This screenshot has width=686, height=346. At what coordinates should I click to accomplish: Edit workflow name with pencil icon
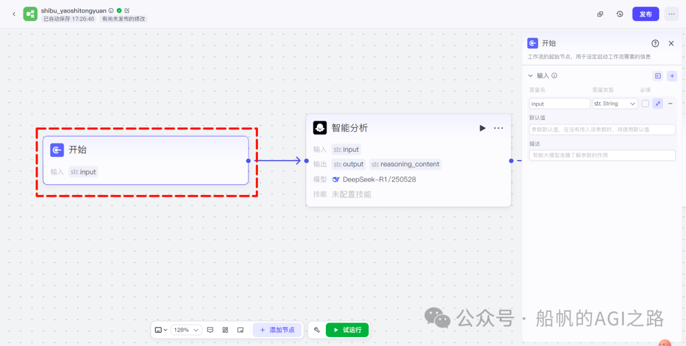127,10
